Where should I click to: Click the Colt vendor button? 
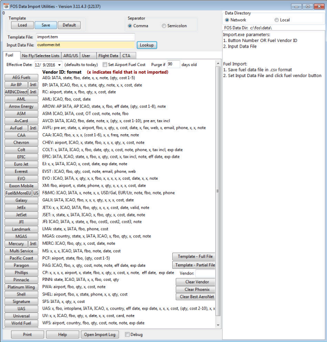click(22, 150)
